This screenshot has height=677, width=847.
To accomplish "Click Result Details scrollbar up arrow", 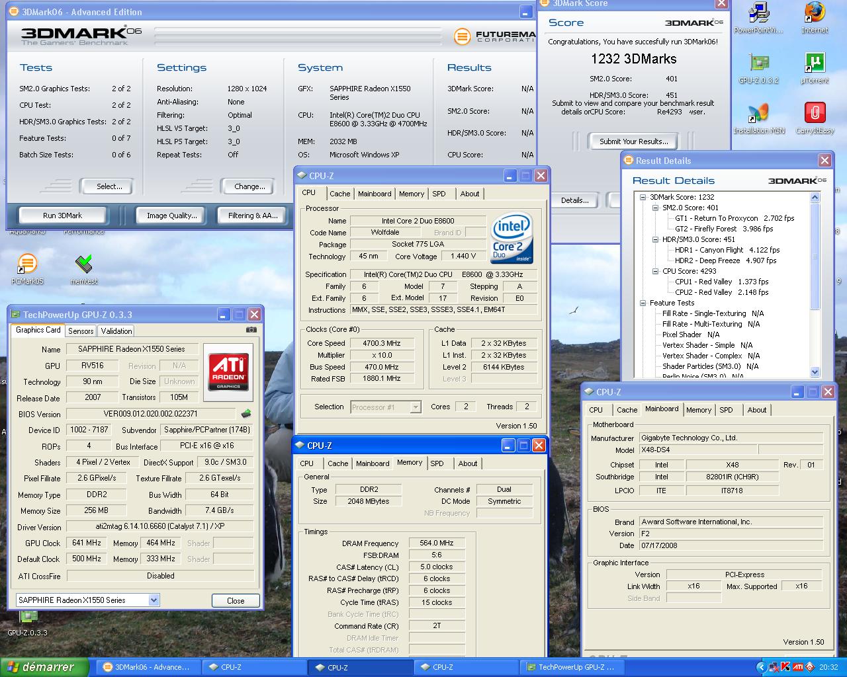I will (815, 197).
